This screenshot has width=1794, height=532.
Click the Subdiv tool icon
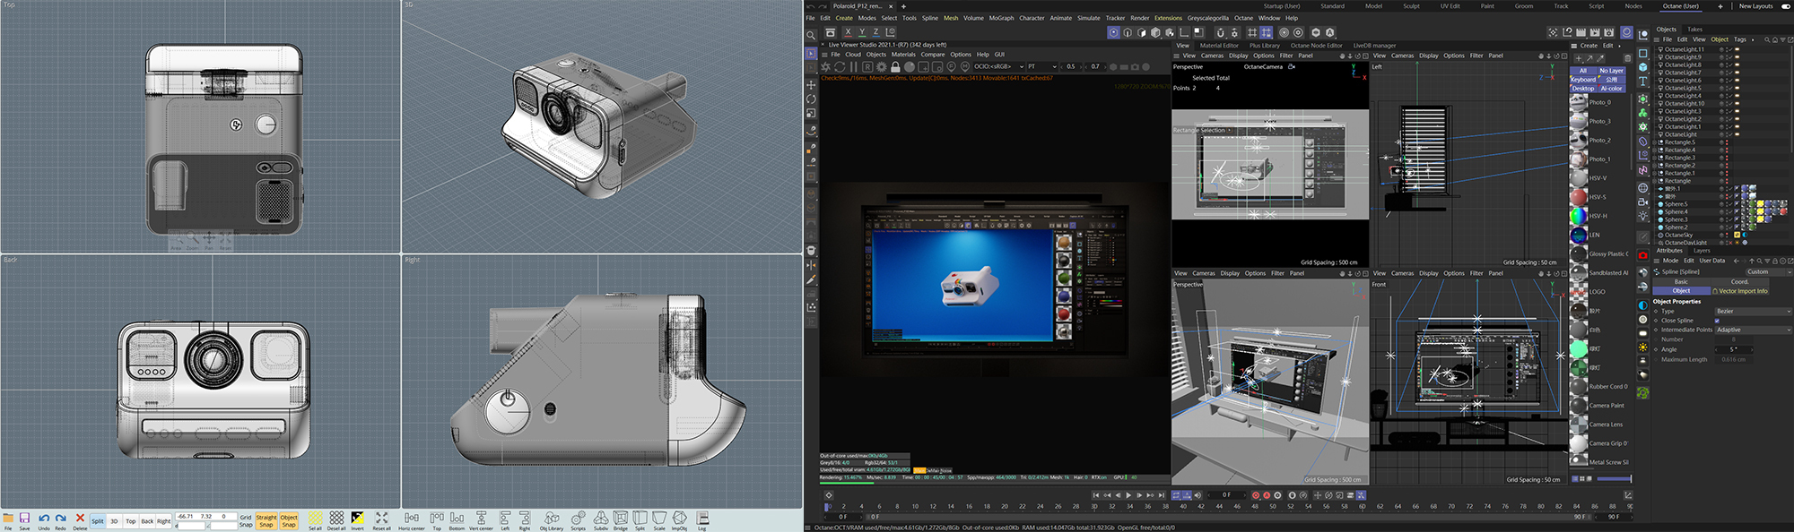click(x=601, y=518)
